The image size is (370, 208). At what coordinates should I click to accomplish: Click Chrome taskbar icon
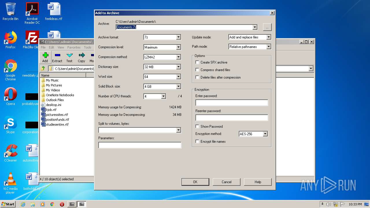click(52, 204)
